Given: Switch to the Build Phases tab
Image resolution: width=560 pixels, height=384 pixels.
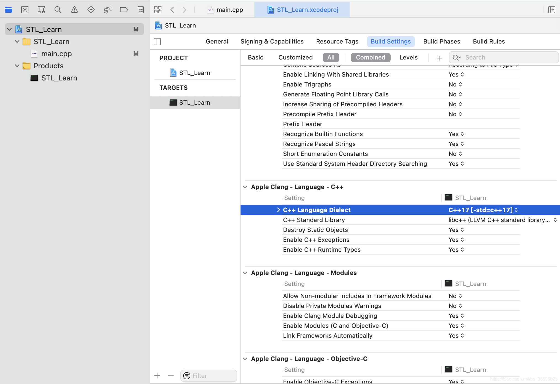Looking at the screenshot, I should [x=441, y=41].
